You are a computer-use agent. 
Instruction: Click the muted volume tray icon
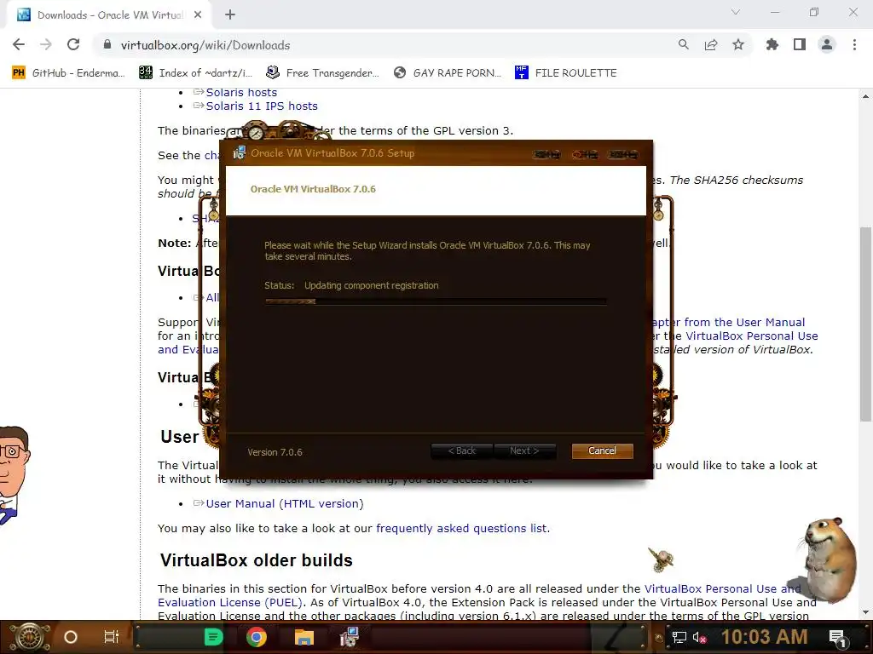click(x=700, y=637)
